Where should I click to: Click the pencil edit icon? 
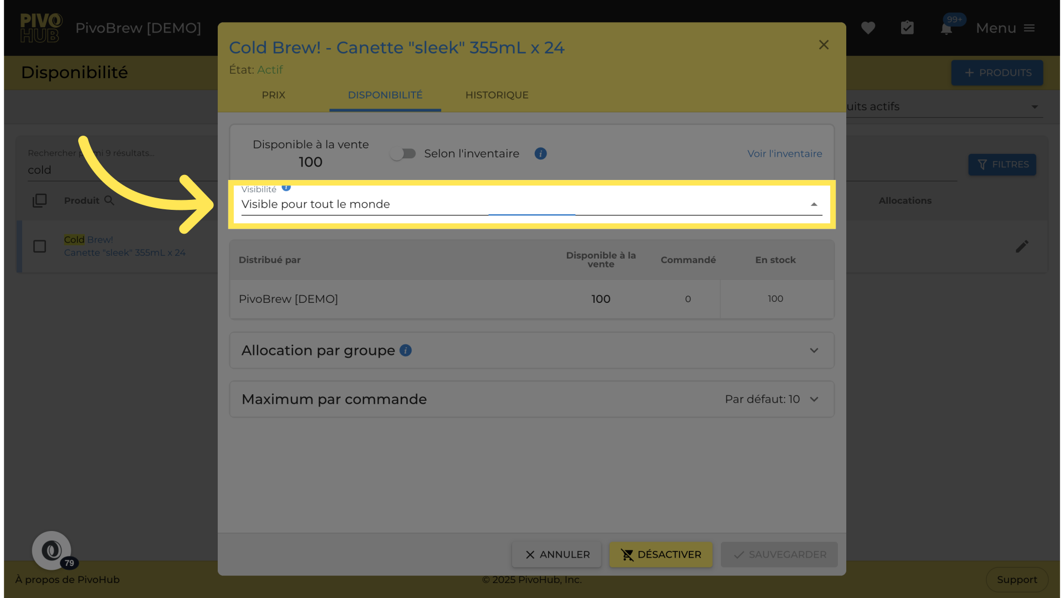[1022, 246]
